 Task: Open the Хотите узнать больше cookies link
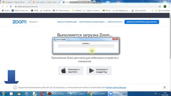click(x=116, y=87)
